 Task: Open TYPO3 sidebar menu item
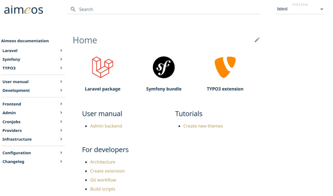tap(9, 68)
